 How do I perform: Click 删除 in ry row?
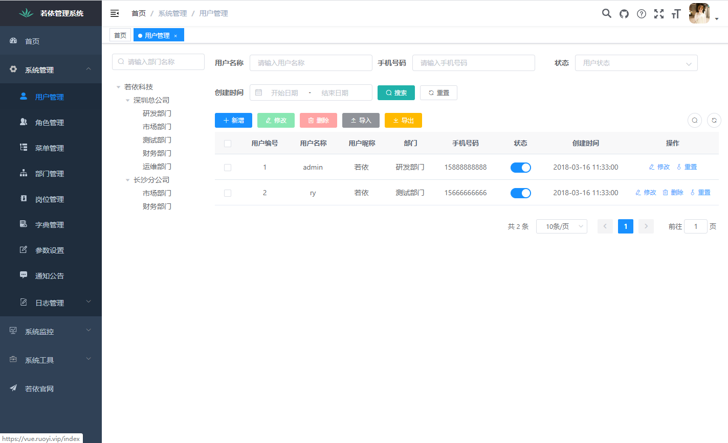click(x=673, y=193)
